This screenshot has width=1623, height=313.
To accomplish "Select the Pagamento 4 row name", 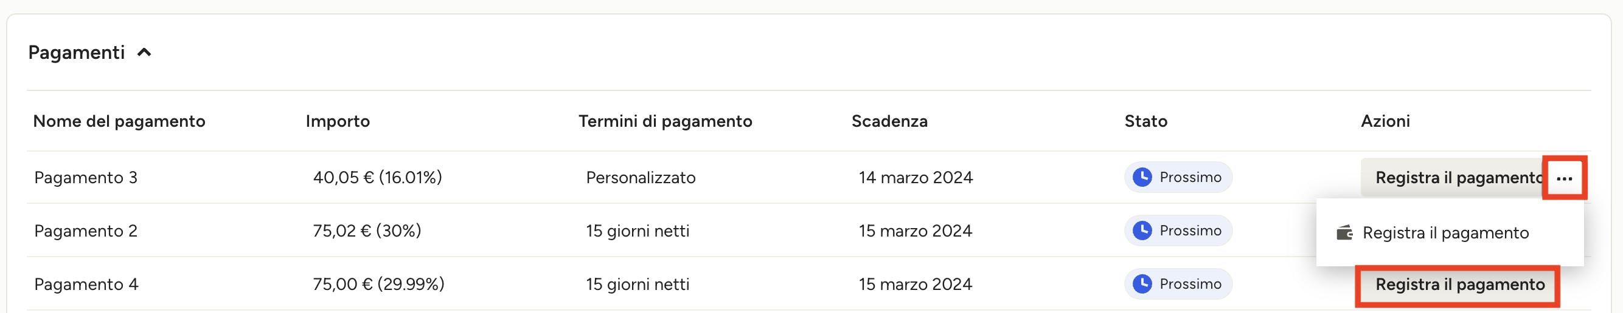I will point(86,284).
